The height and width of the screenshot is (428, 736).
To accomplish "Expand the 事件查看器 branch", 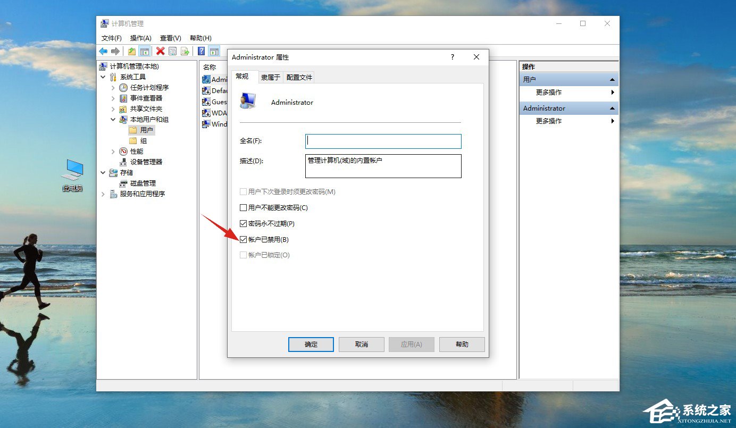I will pos(113,98).
